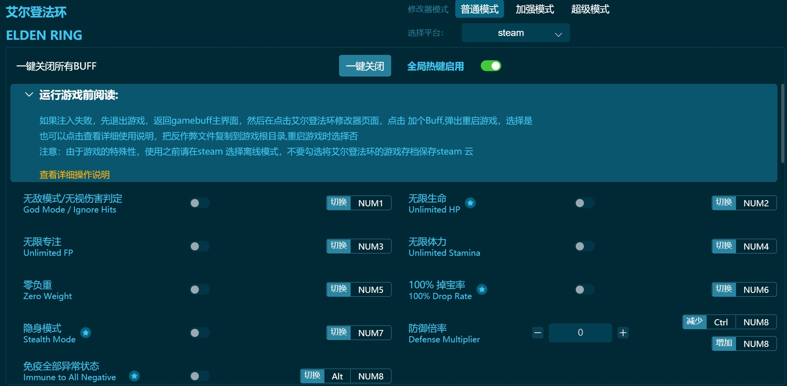Toggle 100% Drop Rate switch
The width and height of the screenshot is (787, 386).
click(x=585, y=289)
